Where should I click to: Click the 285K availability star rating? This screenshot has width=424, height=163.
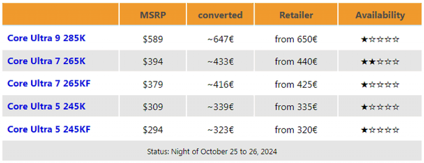380,40
